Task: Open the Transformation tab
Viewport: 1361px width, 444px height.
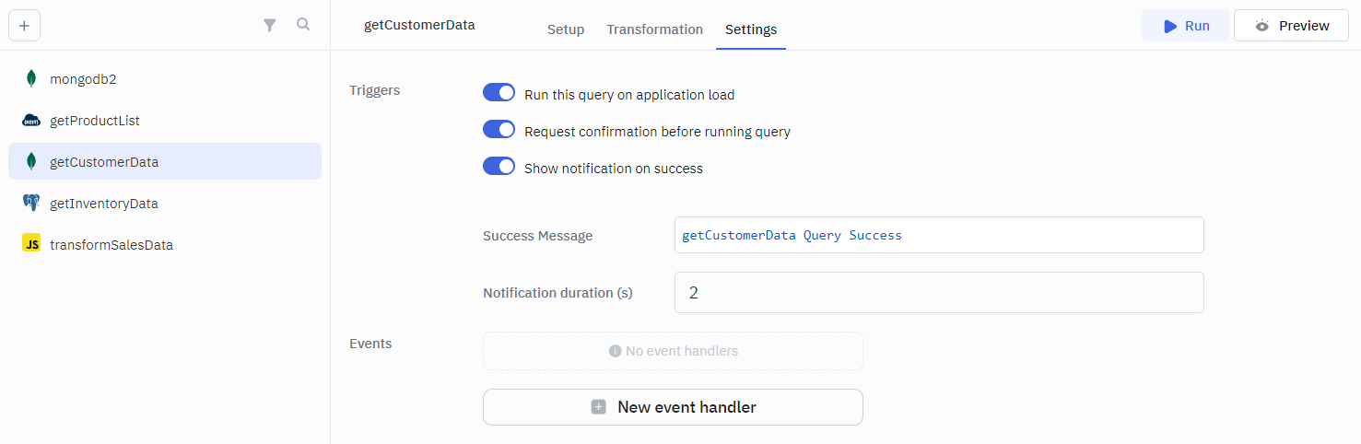Action: pyautogui.click(x=654, y=29)
